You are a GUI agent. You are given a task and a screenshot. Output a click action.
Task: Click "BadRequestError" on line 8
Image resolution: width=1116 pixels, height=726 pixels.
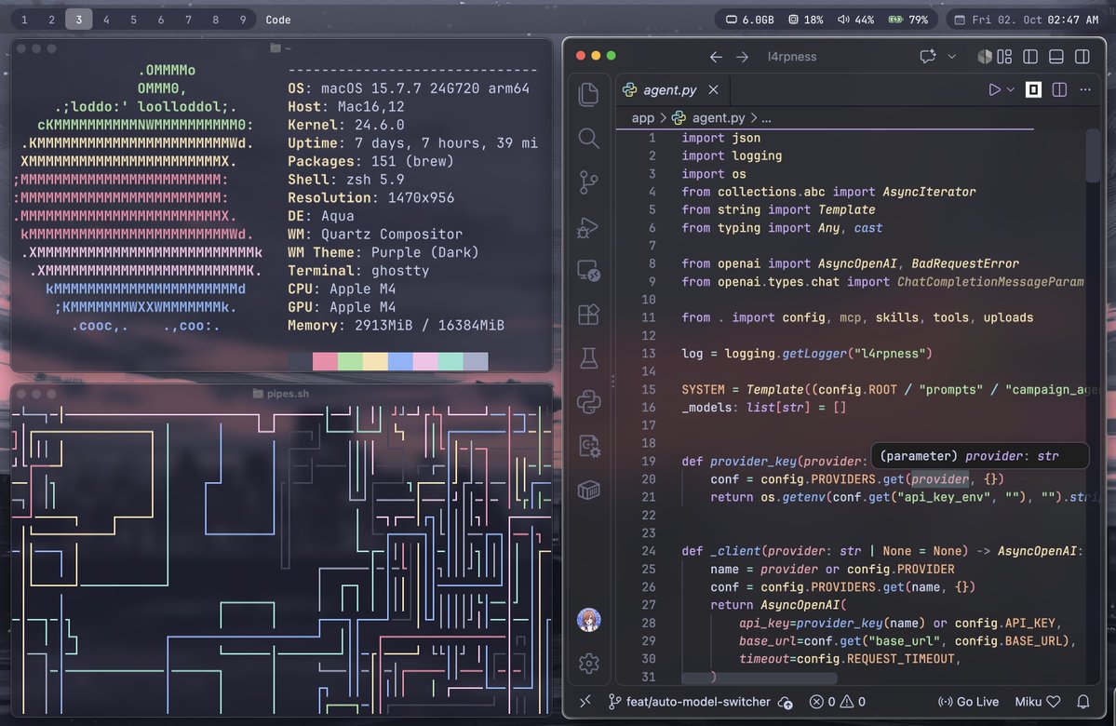(x=965, y=264)
